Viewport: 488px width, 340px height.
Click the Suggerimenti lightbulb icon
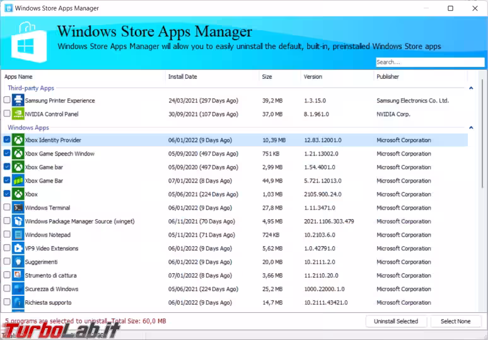[18, 262]
